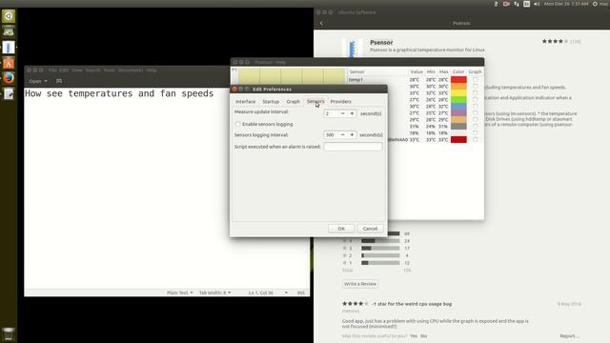Open the Trash icon in the dock
The image size is (610, 343).
coord(9,334)
